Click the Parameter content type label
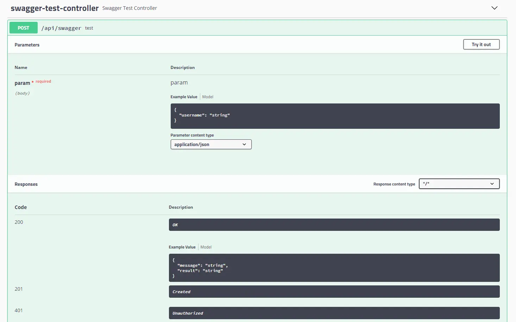Image resolution: width=516 pixels, height=322 pixels. 192,135
